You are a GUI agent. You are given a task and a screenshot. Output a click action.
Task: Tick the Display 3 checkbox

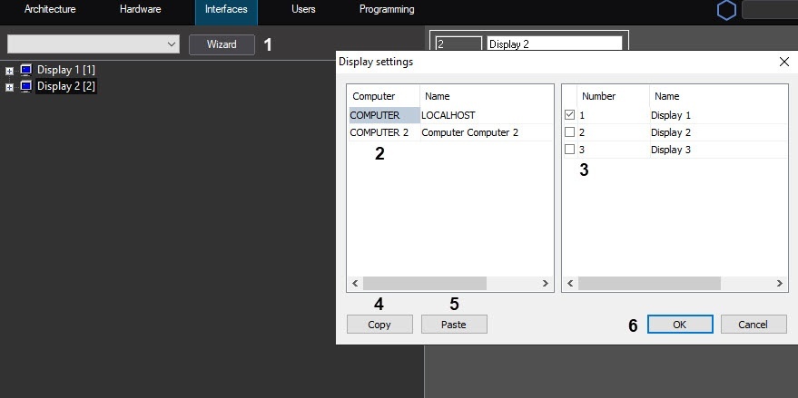pos(569,150)
